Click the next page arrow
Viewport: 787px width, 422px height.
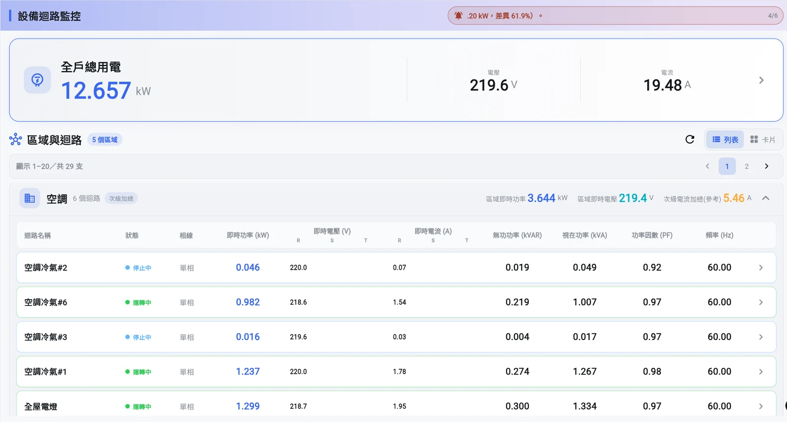coord(766,166)
